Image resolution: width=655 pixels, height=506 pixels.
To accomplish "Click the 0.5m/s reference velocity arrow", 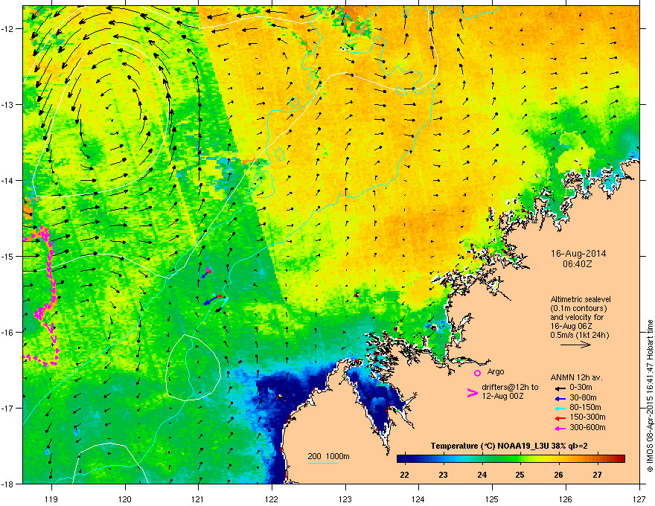I will [575, 345].
